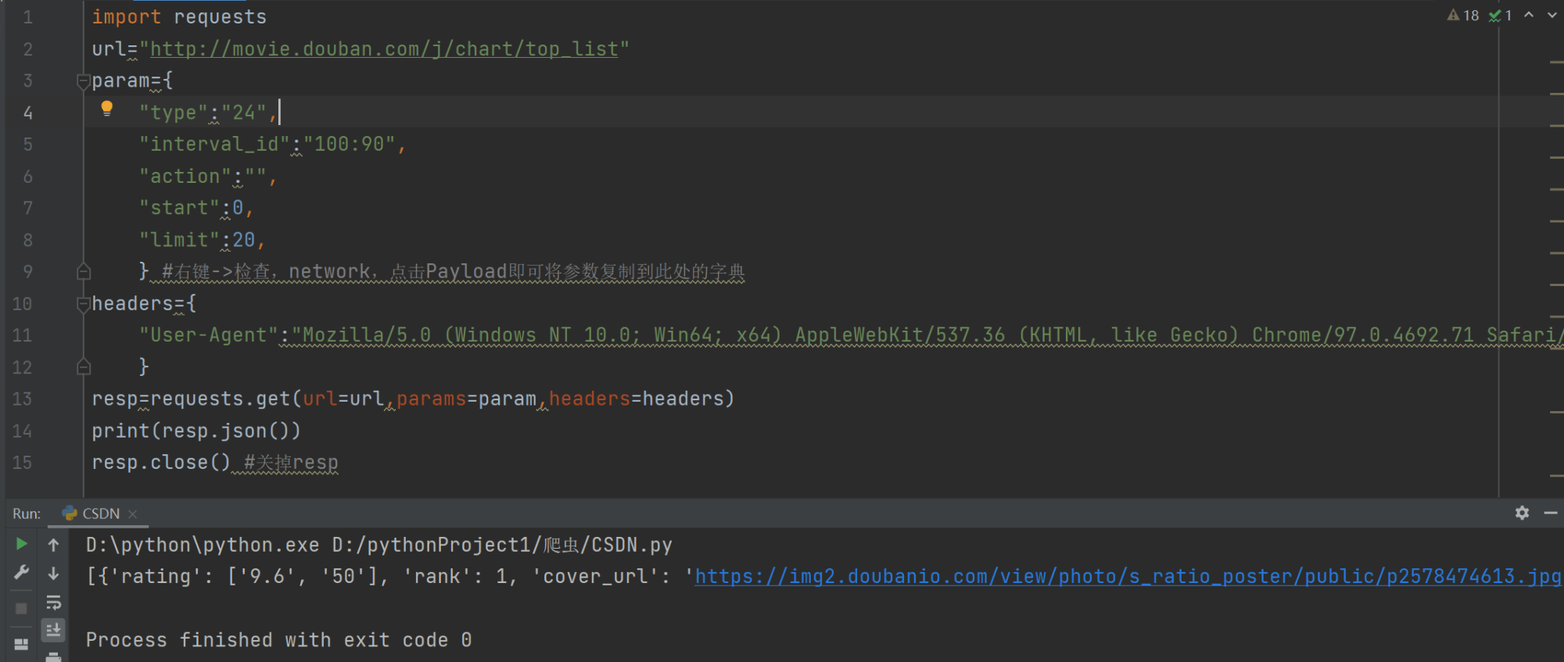
Task: Click the Chinese comment mentioning Payload
Action: point(454,272)
